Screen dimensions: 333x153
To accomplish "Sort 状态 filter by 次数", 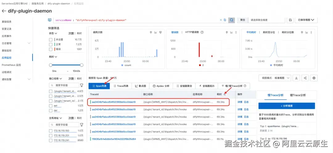I will pos(71,33).
